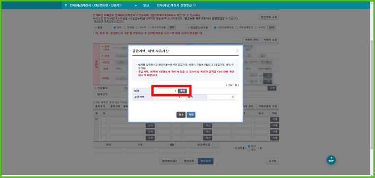Screen dimensions: 375x178
Task: Click the 품목삭제 button
Action: click(115, 107)
